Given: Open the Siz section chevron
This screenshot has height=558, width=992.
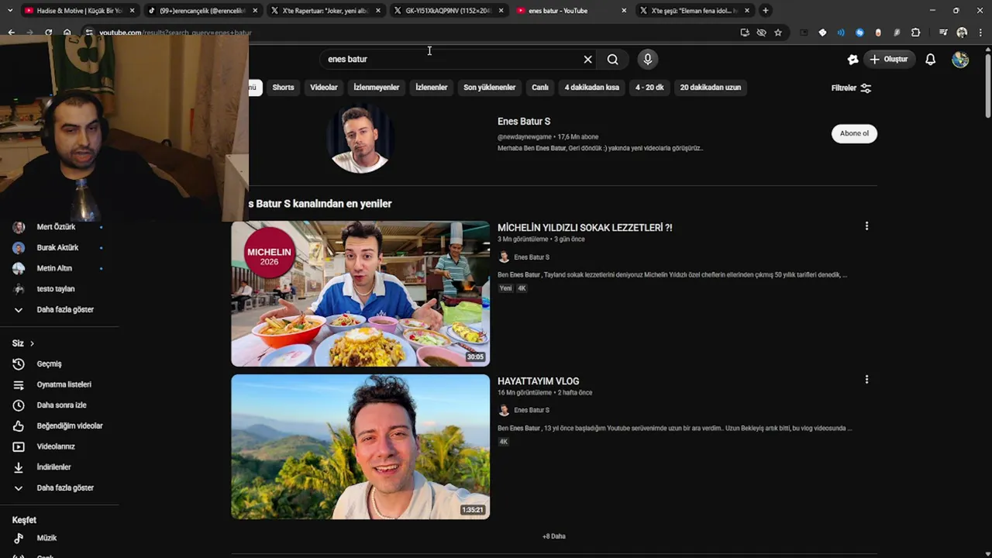Looking at the screenshot, I should pos(32,343).
